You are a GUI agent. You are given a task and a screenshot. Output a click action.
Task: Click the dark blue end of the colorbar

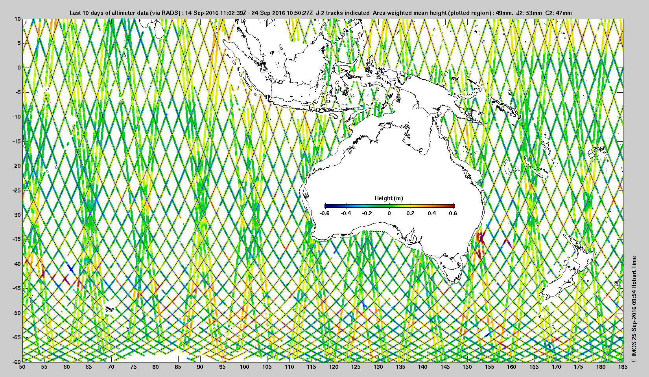coord(326,206)
